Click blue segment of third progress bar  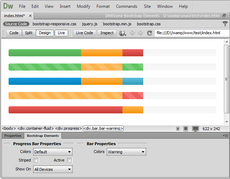[45, 81]
